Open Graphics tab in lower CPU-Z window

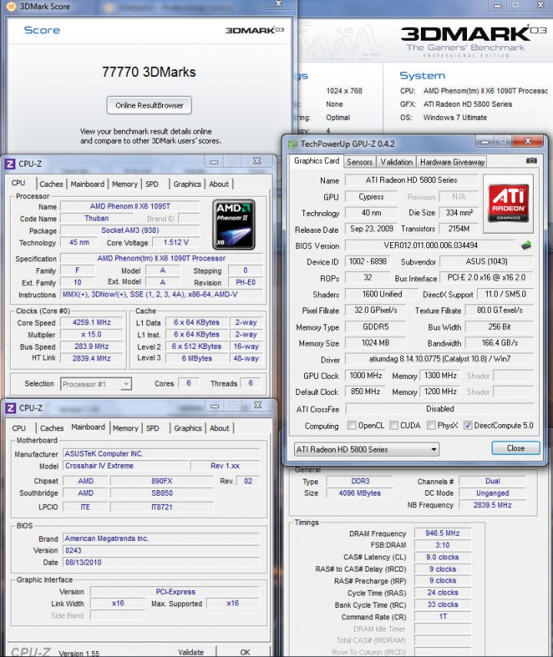pyautogui.click(x=187, y=428)
